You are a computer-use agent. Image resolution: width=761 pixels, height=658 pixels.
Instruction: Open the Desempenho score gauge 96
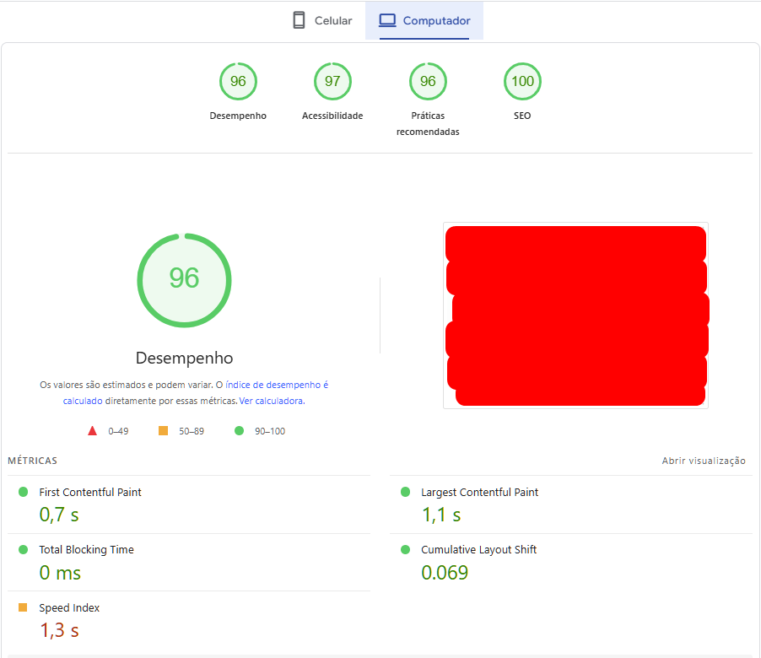[x=238, y=82]
